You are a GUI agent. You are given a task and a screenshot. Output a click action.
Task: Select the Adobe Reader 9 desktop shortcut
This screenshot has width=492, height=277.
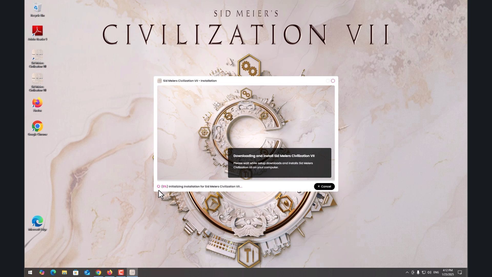click(37, 33)
